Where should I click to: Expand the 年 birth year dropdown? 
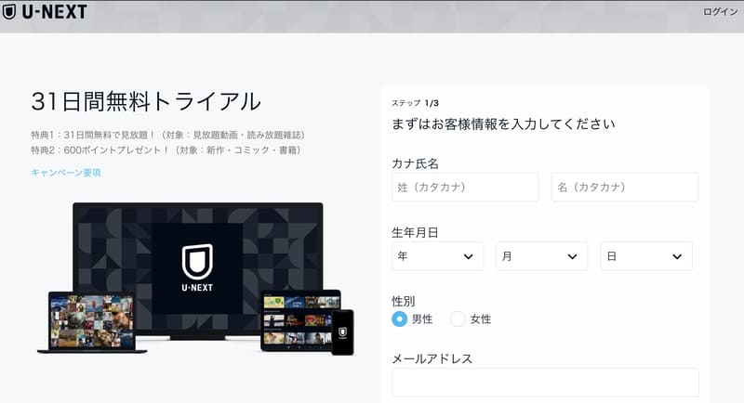click(437, 256)
